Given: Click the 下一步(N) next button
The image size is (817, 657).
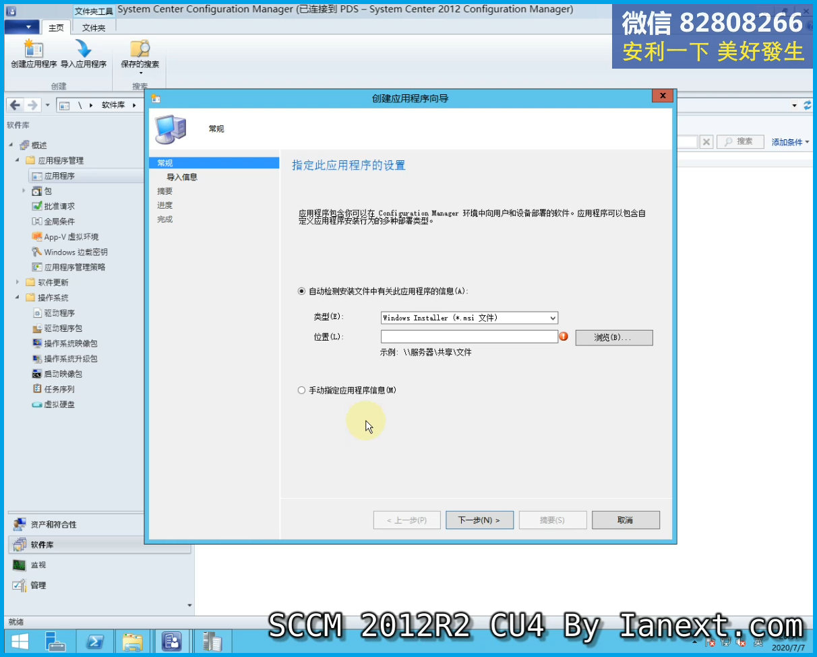Looking at the screenshot, I should click(x=479, y=520).
